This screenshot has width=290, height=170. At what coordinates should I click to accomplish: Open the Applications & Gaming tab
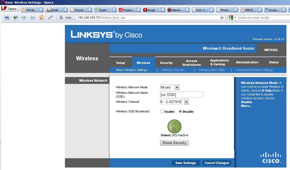(x=219, y=62)
